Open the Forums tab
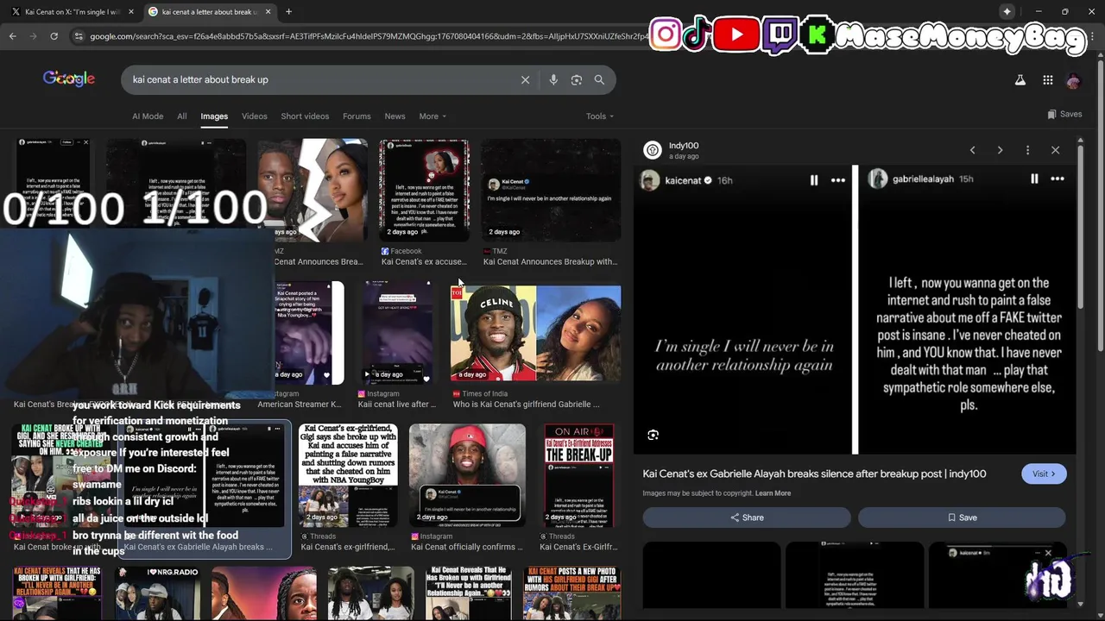This screenshot has width=1105, height=621. tap(357, 116)
